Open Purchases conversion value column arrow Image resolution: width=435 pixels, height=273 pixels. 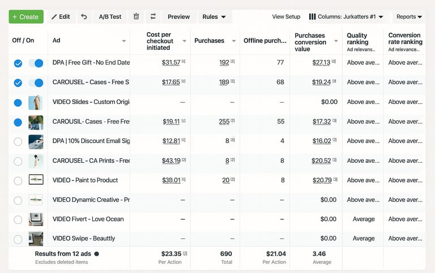pyautogui.click(x=336, y=41)
